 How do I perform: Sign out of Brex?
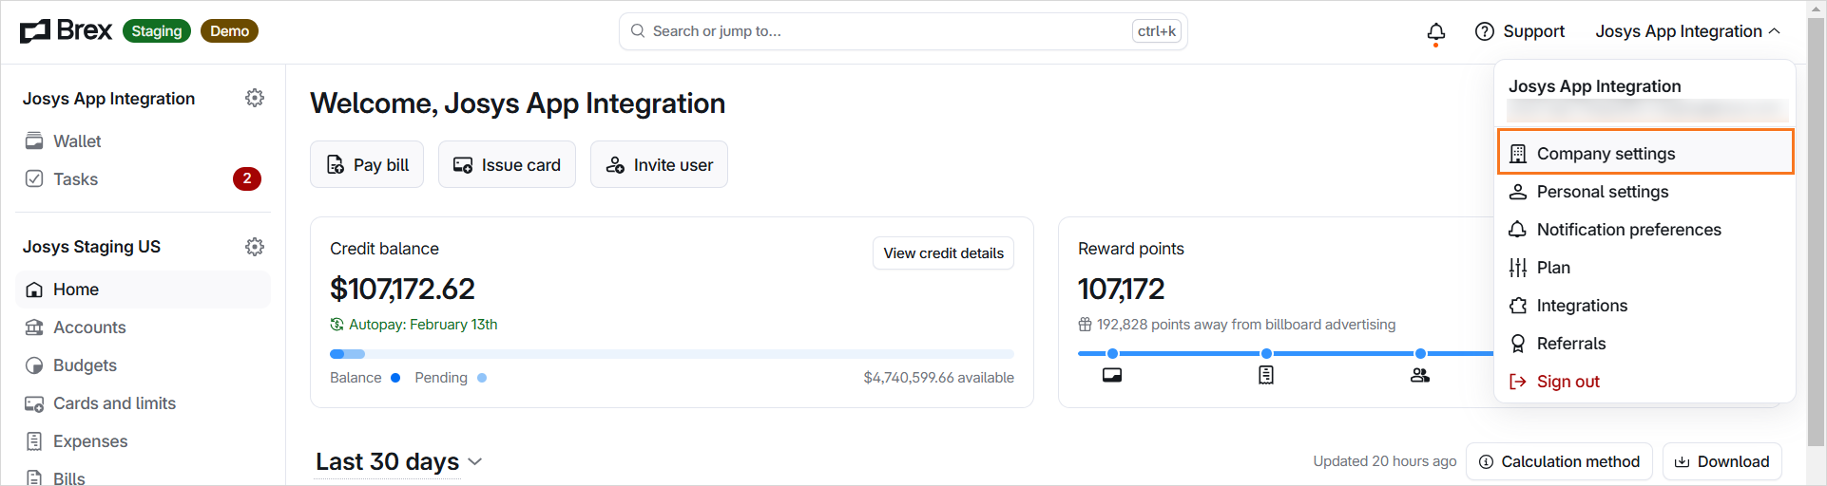(1644, 382)
